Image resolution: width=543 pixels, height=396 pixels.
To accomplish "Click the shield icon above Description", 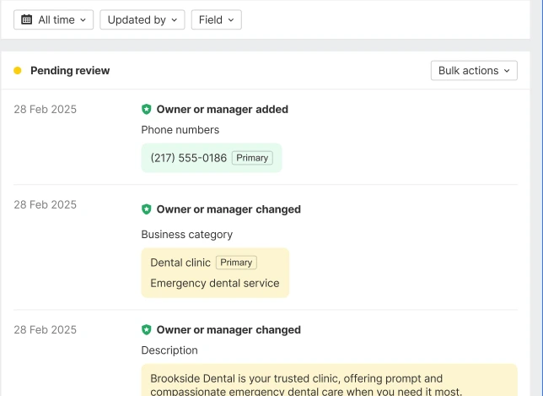I will [x=147, y=330].
